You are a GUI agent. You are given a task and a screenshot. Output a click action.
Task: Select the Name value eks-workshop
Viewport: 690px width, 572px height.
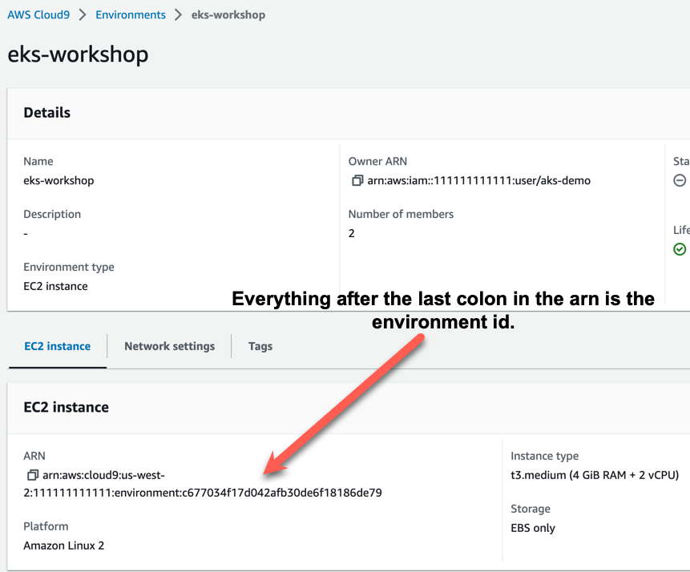point(59,180)
